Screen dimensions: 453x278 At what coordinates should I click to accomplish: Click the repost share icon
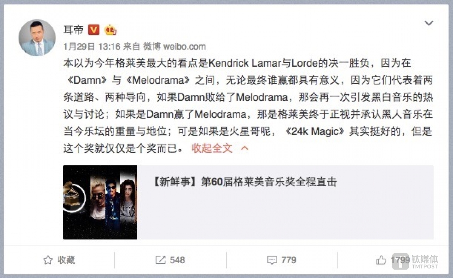coord(160,260)
